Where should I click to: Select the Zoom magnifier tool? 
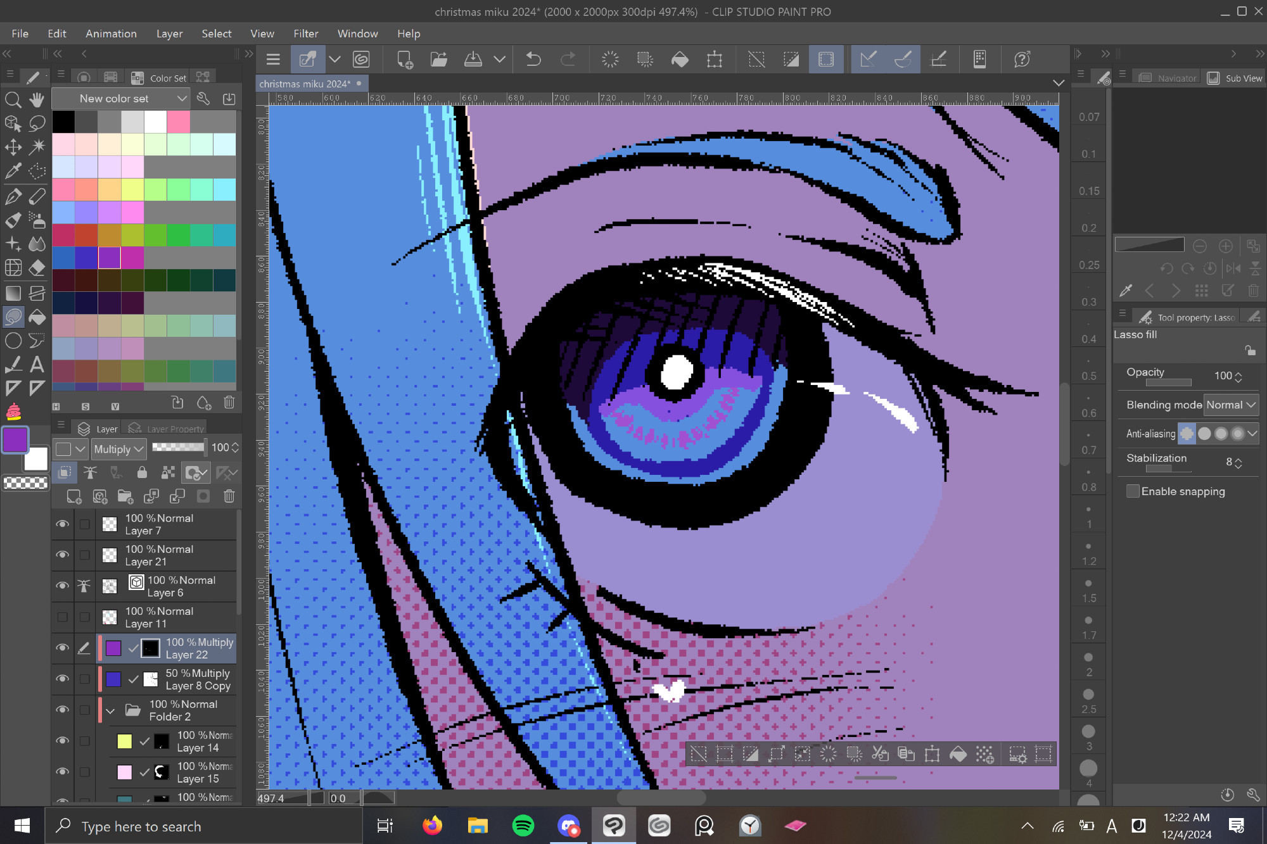(x=13, y=99)
